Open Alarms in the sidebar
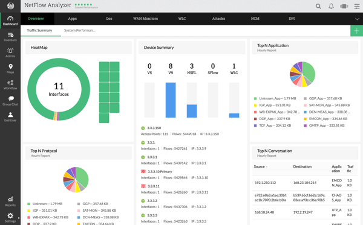Viewport: 363px width, 225px height. pyautogui.click(x=10, y=53)
